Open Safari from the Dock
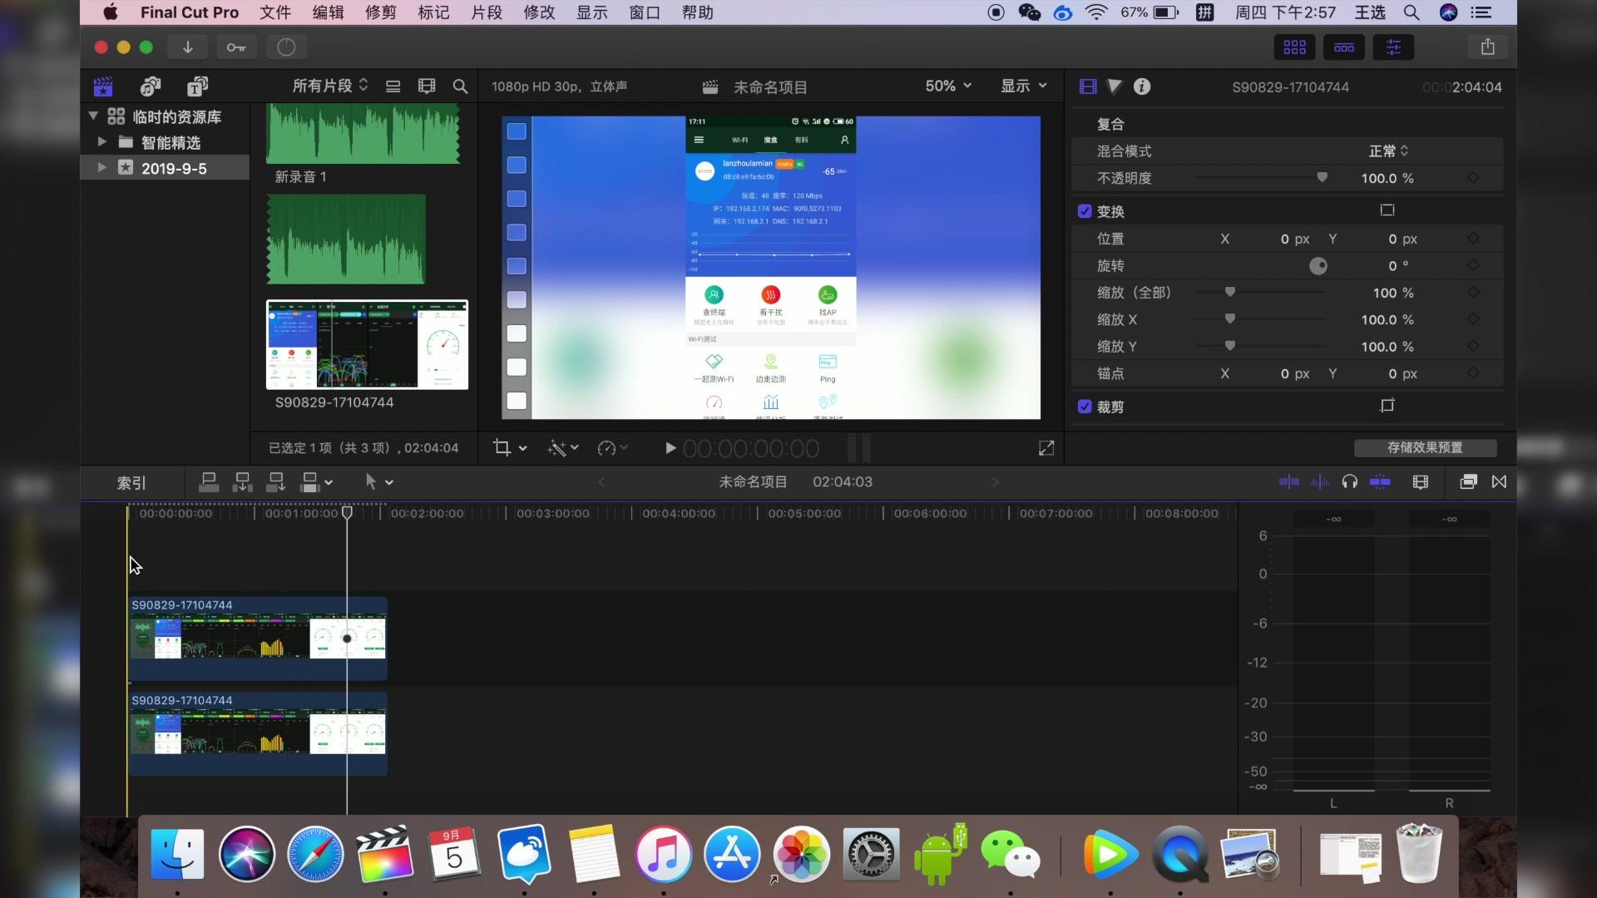 tap(316, 855)
